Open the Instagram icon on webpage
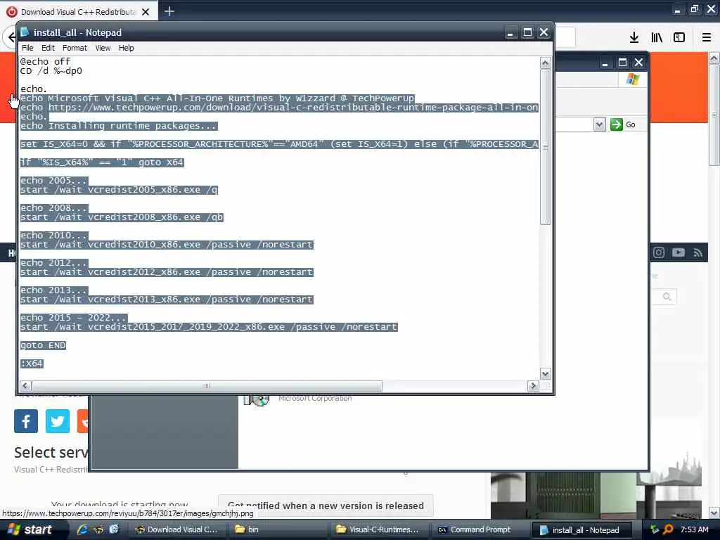The width and height of the screenshot is (720, 540). (x=659, y=252)
